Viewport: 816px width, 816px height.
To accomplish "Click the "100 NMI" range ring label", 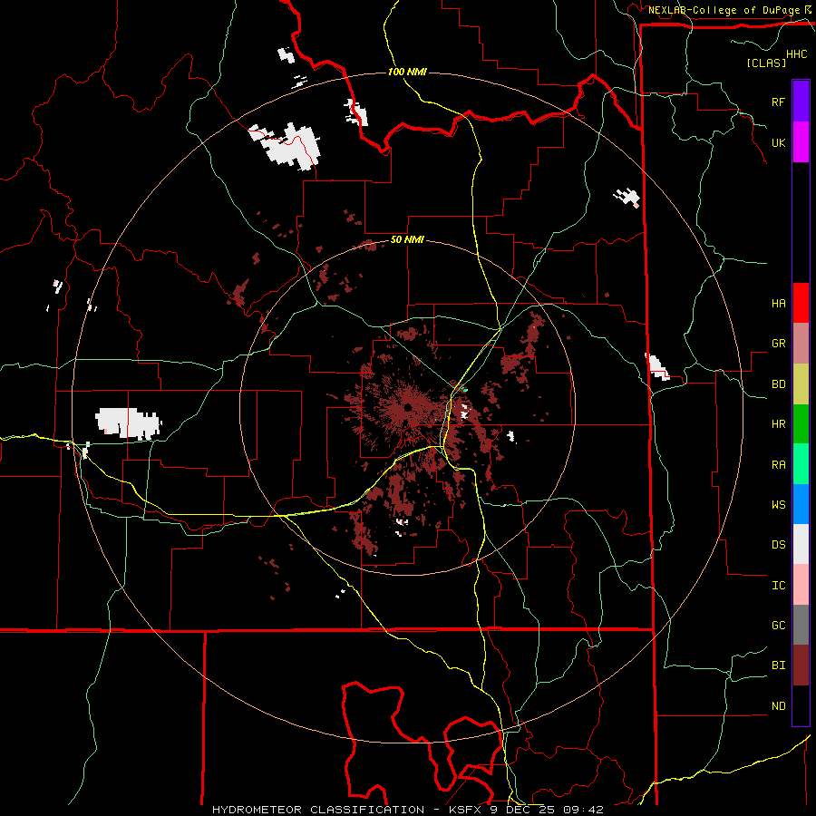I will click(x=407, y=72).
